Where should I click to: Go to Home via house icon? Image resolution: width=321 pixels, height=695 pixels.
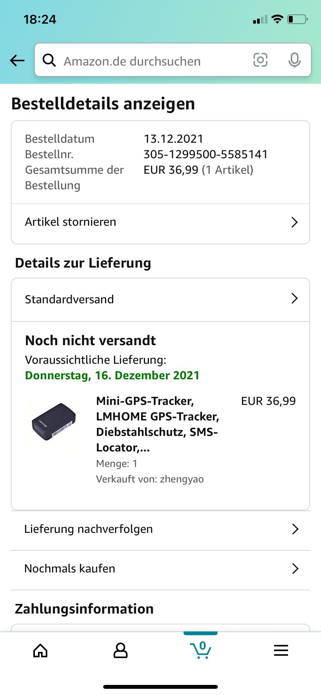[x=40, y=650]
